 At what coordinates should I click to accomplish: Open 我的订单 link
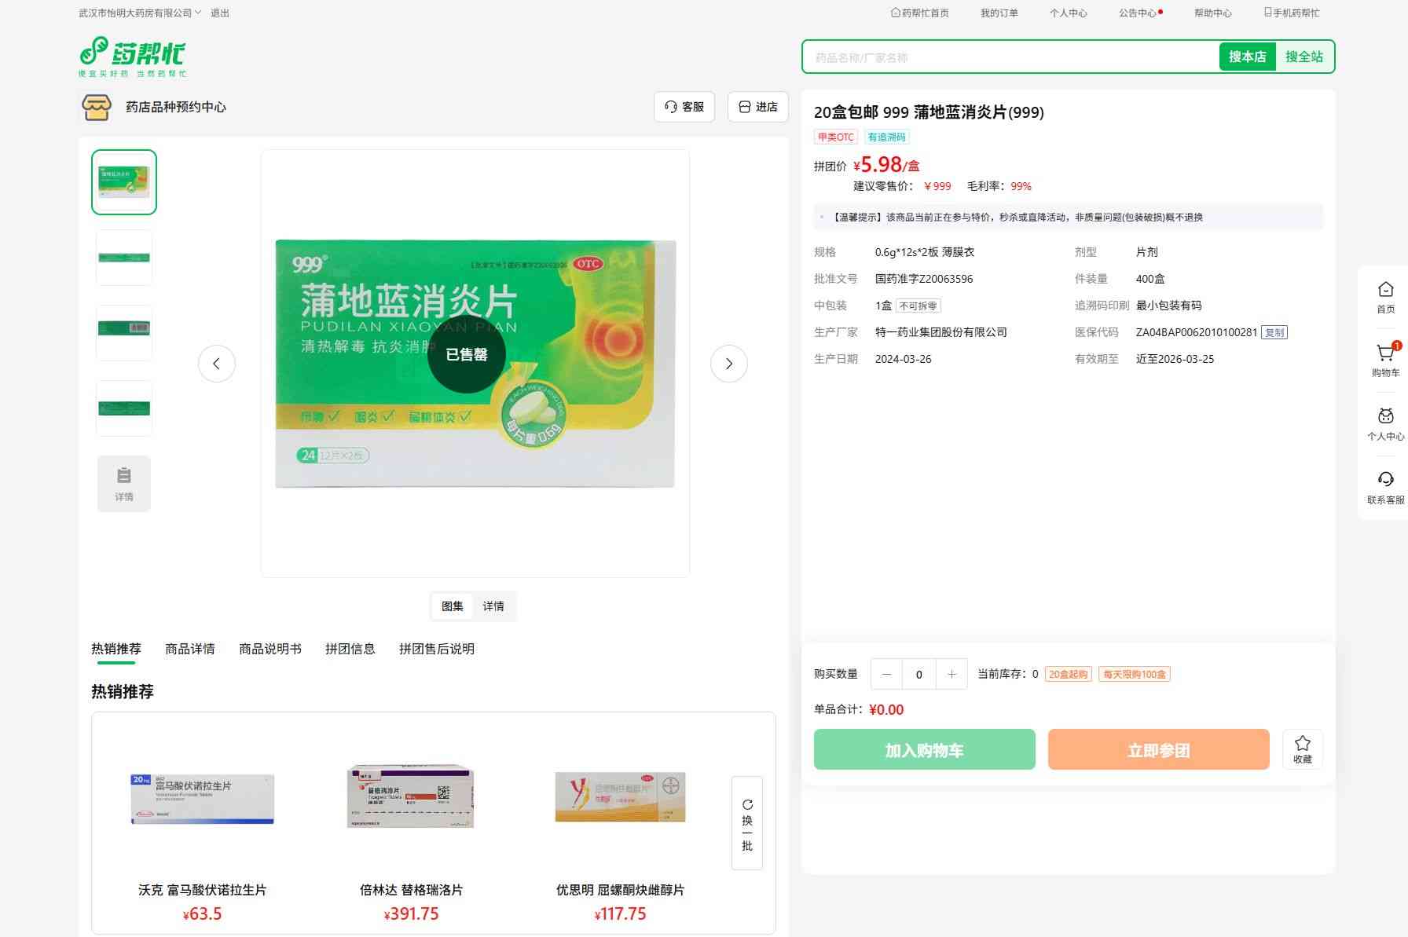[x=999, y=13]
